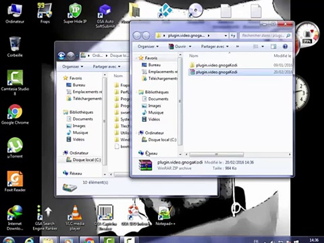Click the Internet Explorer taskbar icon
This screenshot has width=324, height=243.
[x=29, y=240]
